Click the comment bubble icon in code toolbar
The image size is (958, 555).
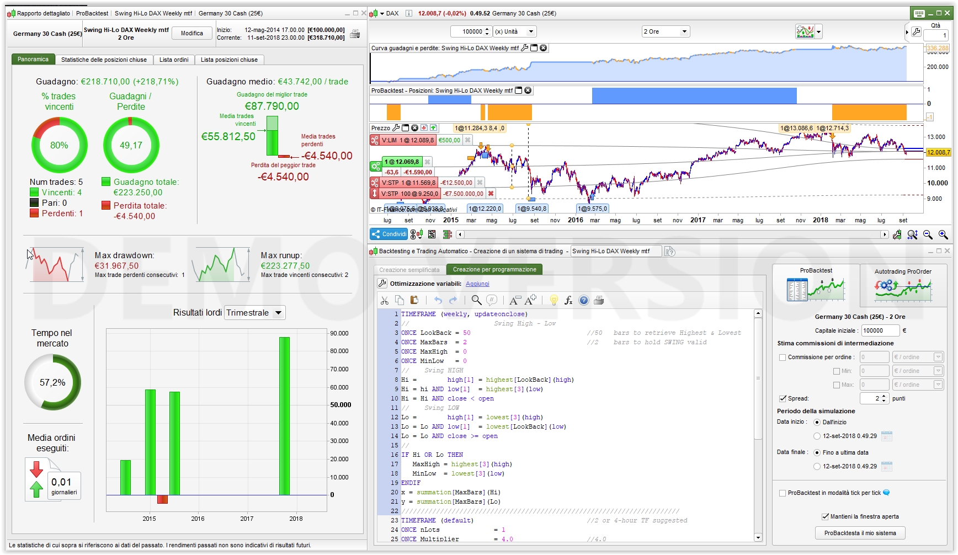[492, 300]
